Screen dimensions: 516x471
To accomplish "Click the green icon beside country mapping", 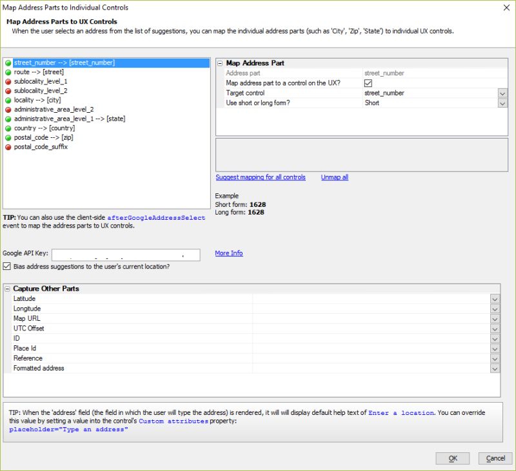I will click(x=8, y=128).
